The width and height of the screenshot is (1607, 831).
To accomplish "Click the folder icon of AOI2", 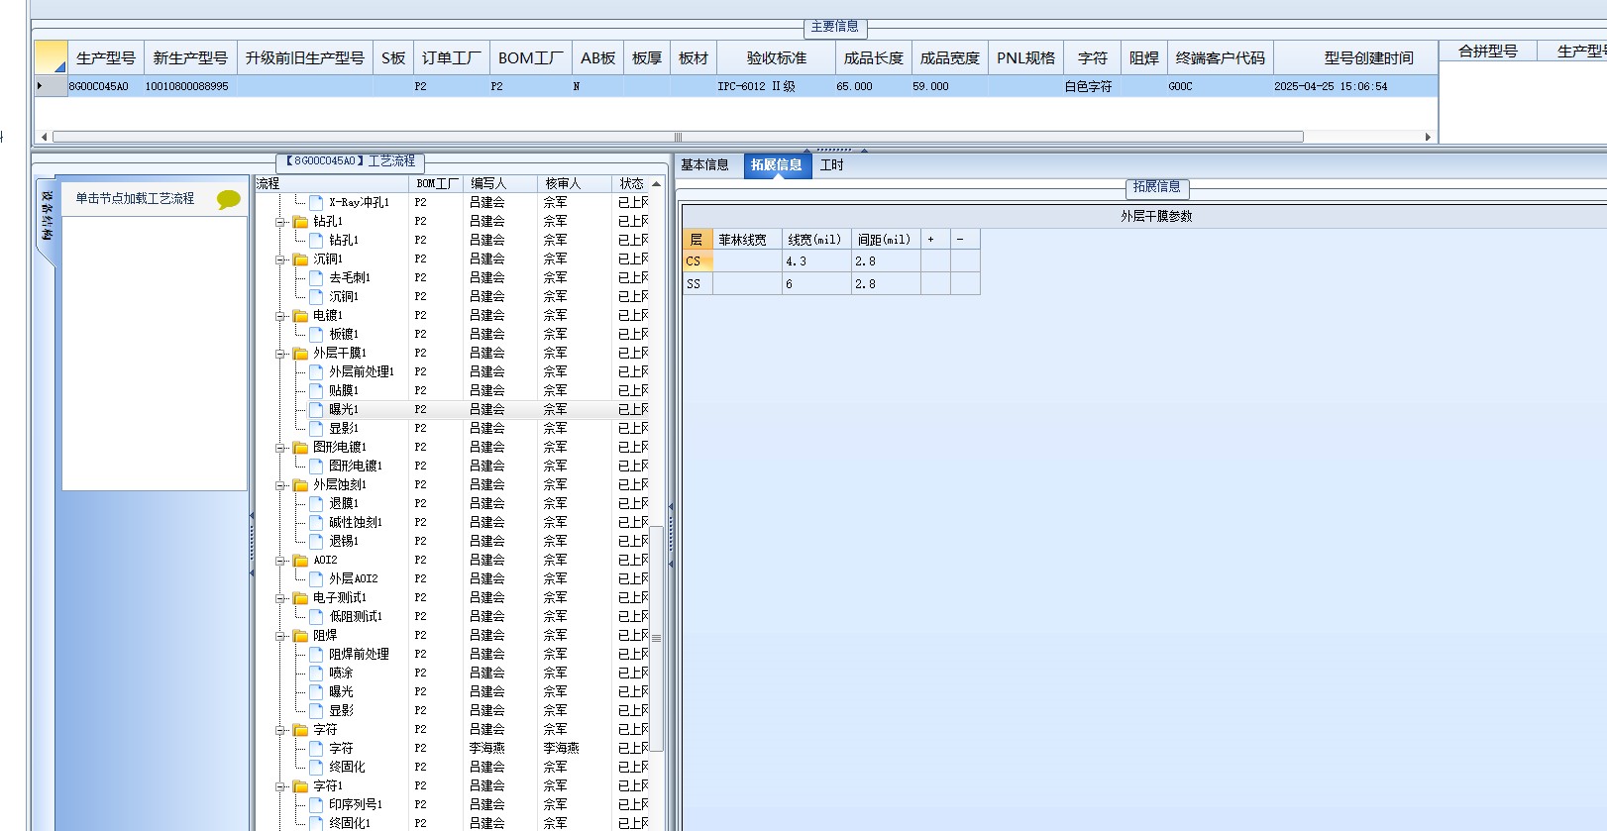I will pos(300,561).
